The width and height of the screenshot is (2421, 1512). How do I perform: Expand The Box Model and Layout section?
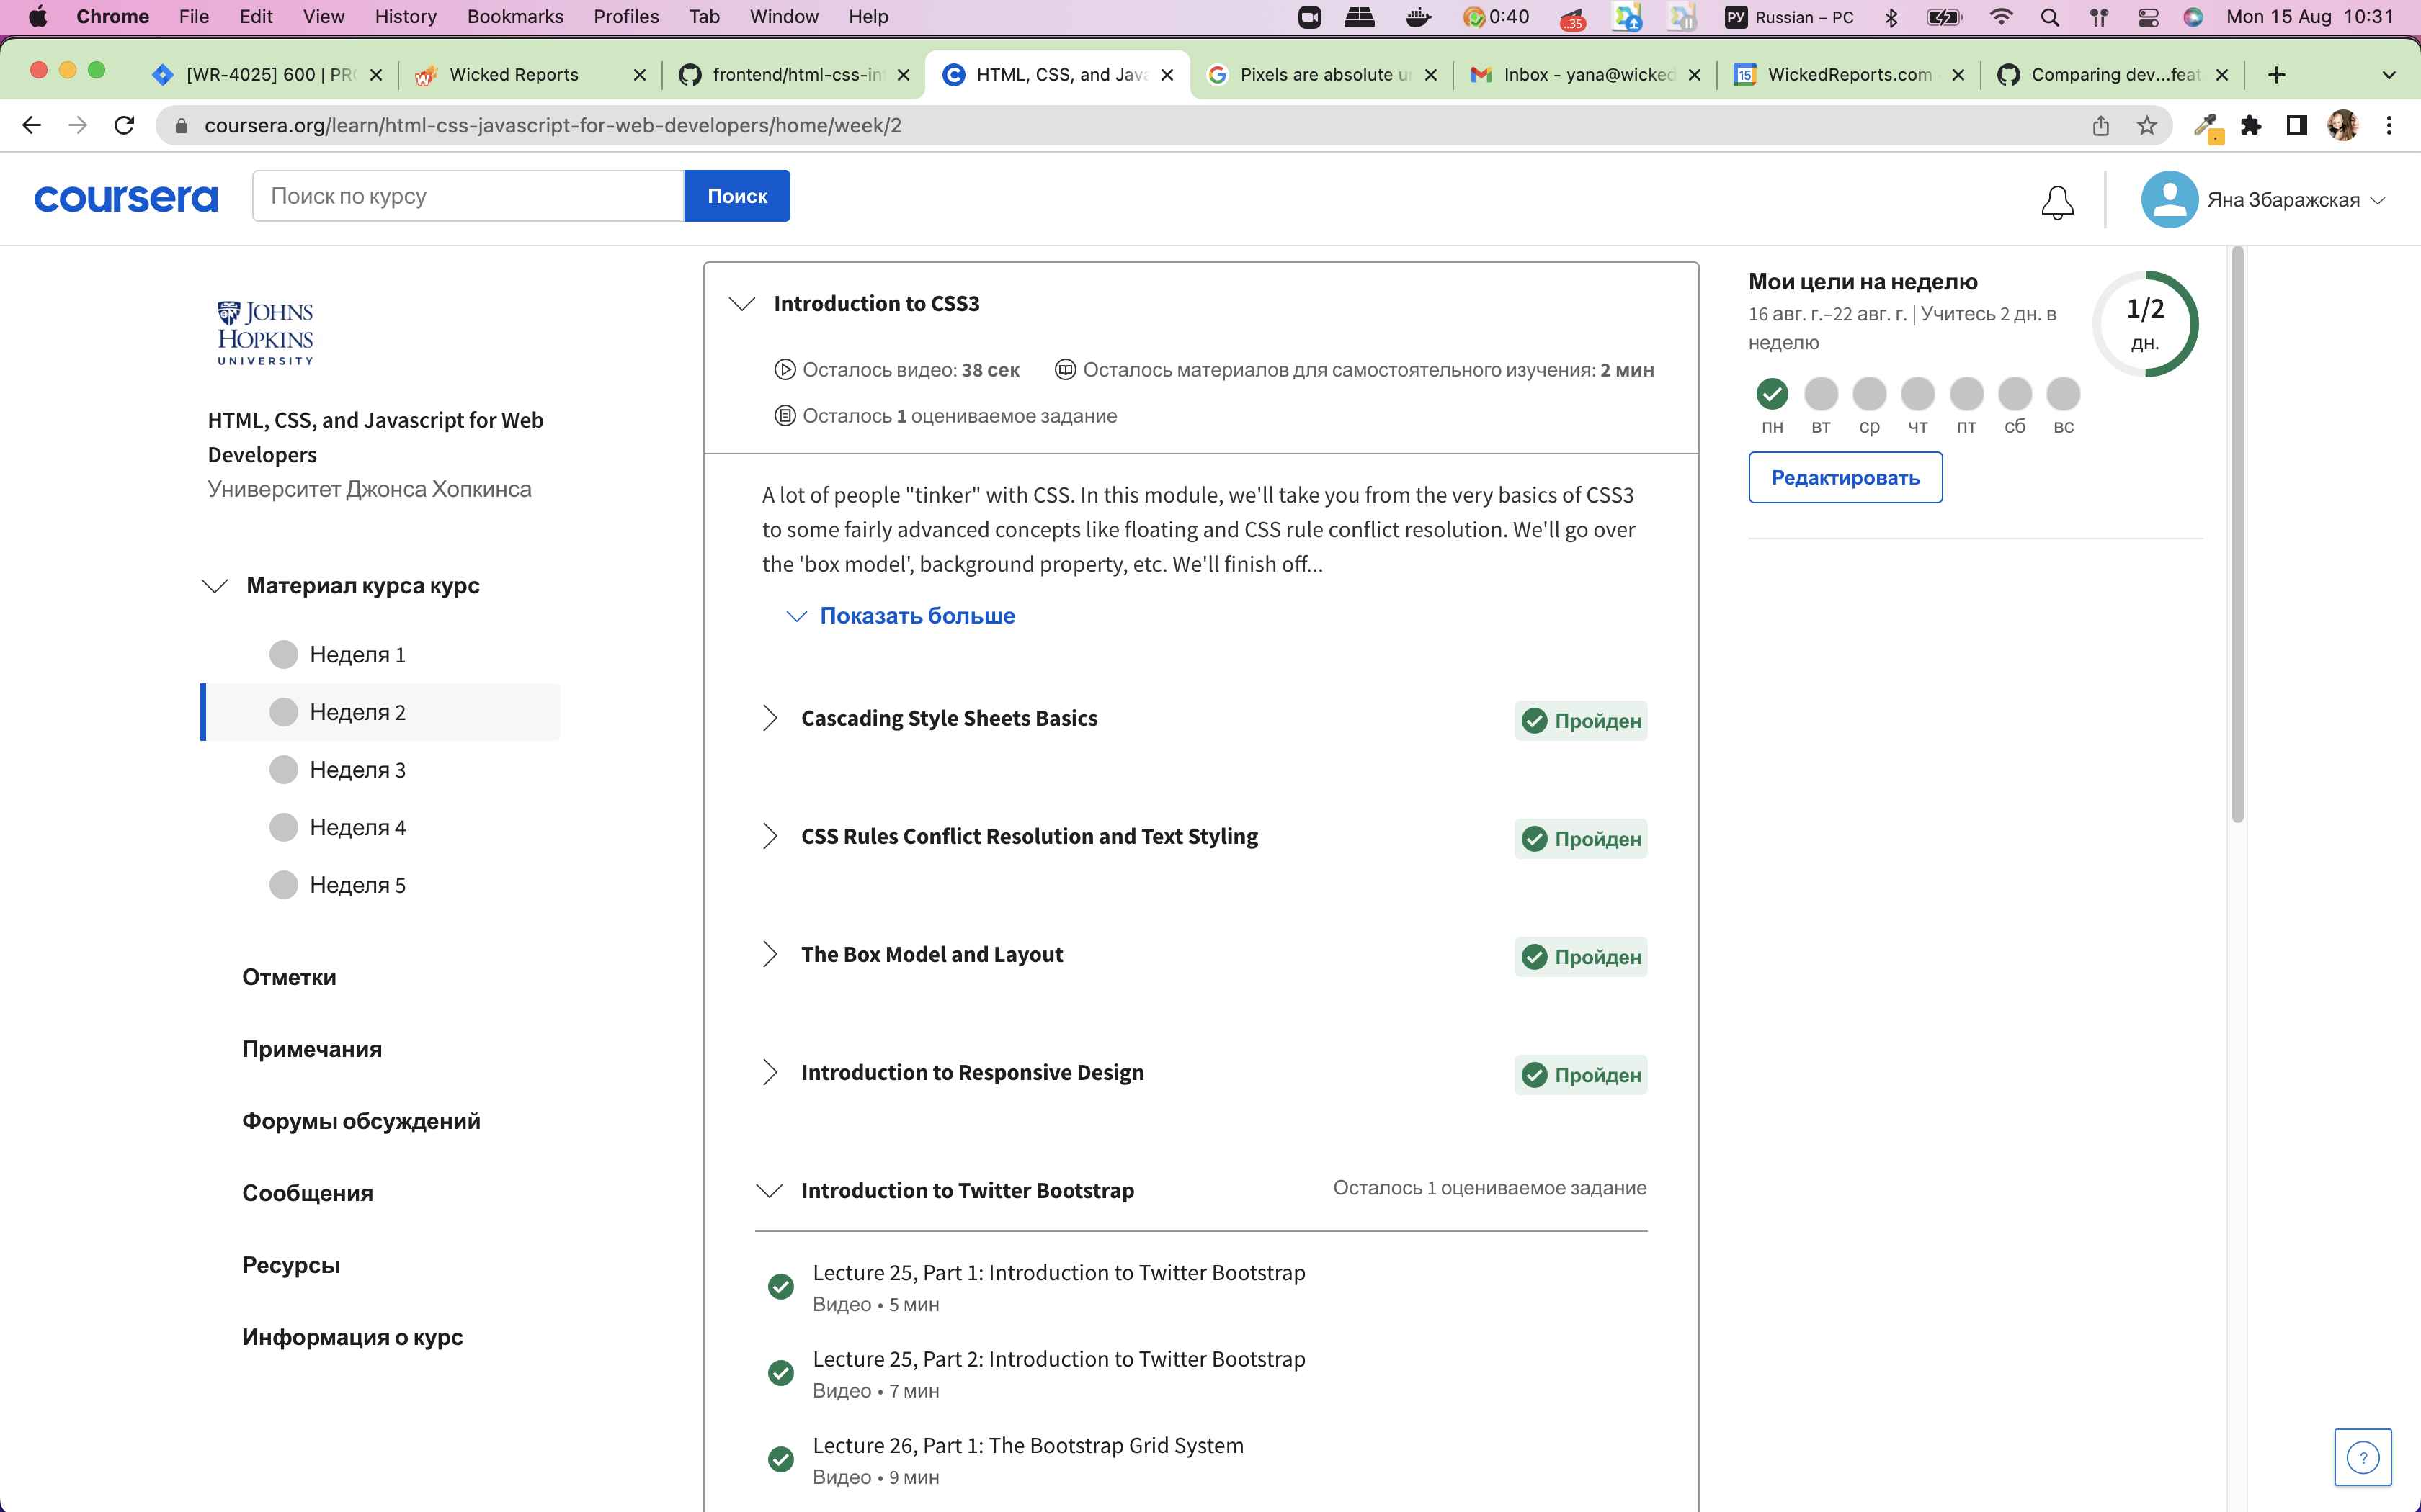770,954
